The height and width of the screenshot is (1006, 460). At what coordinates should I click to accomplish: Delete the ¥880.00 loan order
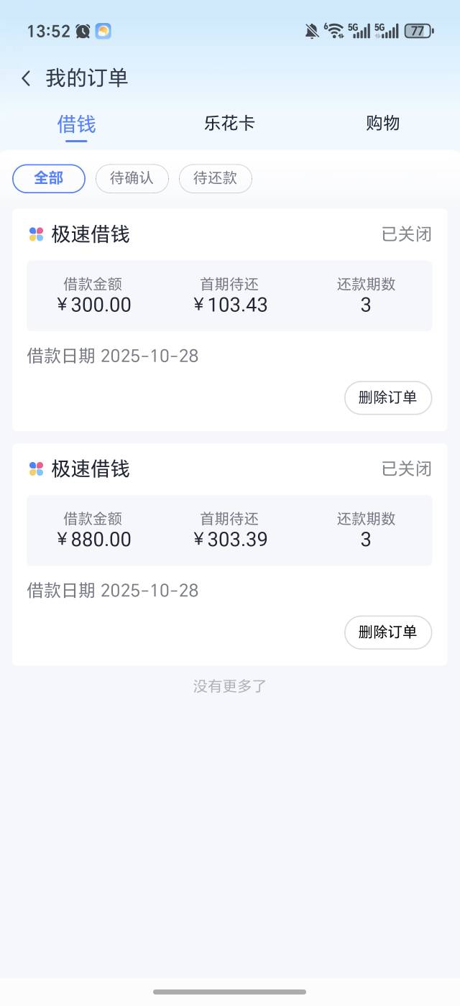[x=388, y=632]
